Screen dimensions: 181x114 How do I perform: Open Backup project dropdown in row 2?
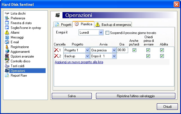tap(77, 56)
